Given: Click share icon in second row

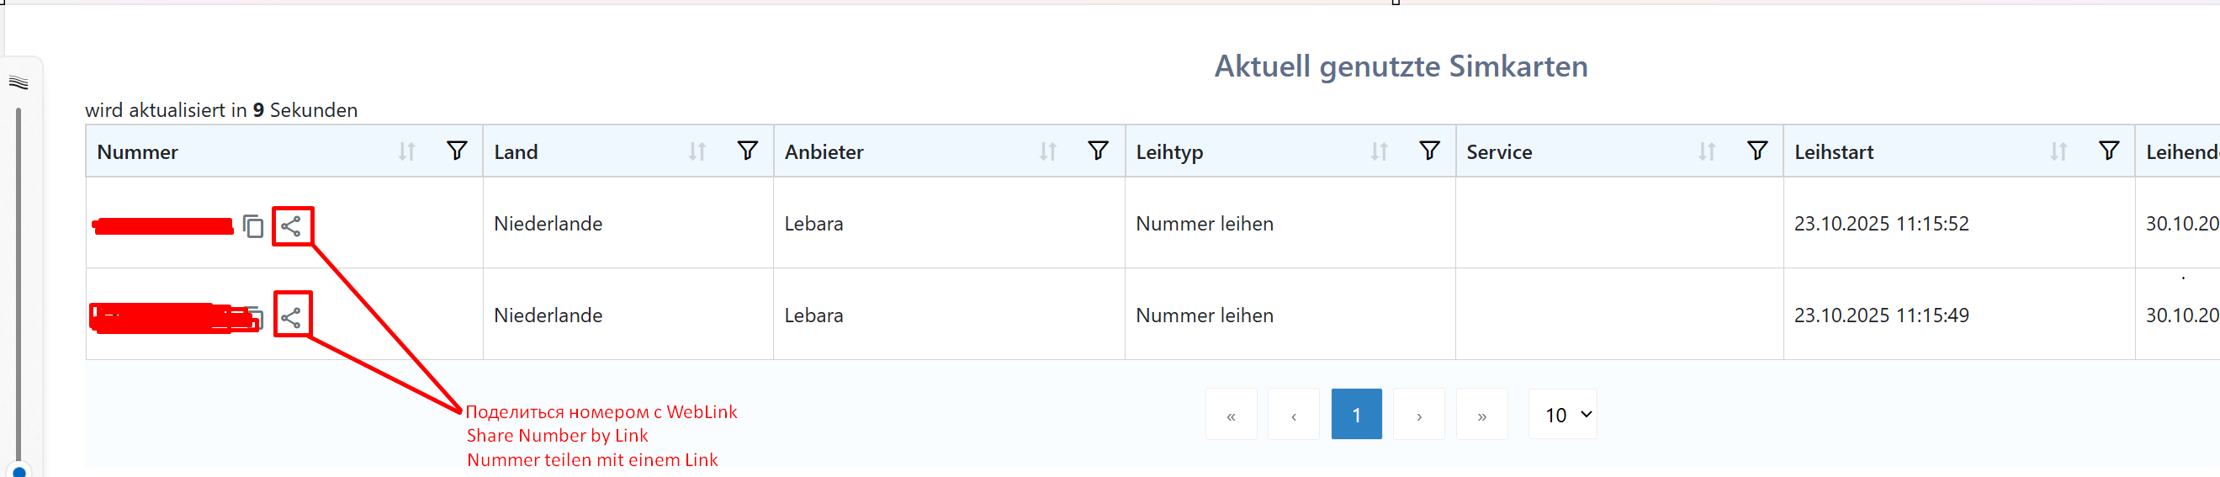Looking at the screenshot, I should pyautogui.click(x=291, y=317).
